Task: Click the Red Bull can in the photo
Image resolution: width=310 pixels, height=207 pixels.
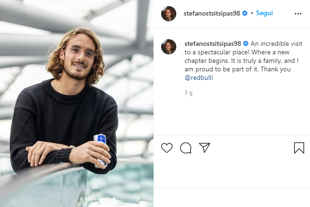Action: click(x=100, y=147)
